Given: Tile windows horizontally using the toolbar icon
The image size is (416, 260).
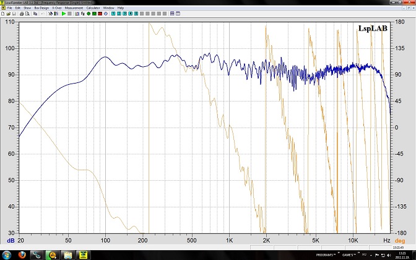Looking at the screenshot, I should (x=172, y=14).
